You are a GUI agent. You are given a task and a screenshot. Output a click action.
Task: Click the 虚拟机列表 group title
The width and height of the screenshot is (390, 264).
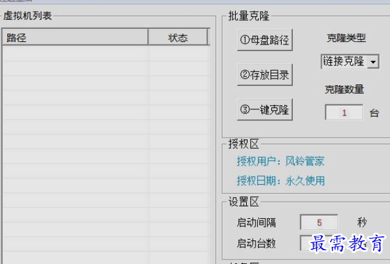point(28,16)
